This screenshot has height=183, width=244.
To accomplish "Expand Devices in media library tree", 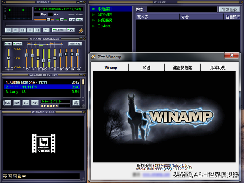I will (x=93, y=26).
